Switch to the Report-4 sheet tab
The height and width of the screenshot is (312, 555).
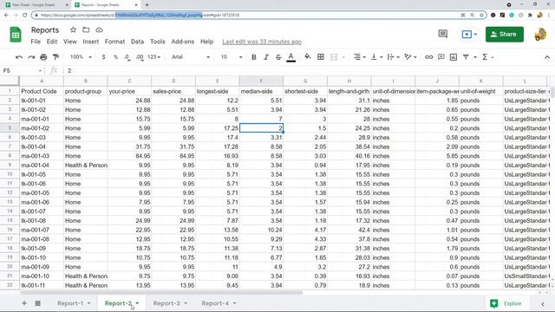coord(215,303)
